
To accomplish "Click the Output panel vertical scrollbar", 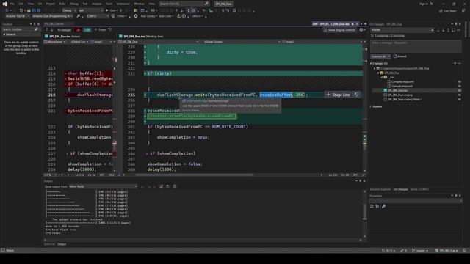I will [365, 212].
